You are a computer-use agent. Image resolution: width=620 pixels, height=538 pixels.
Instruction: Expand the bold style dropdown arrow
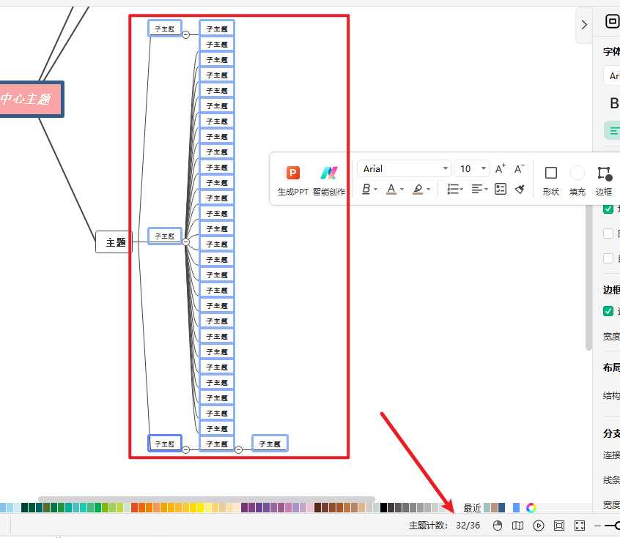pos(376,190)
